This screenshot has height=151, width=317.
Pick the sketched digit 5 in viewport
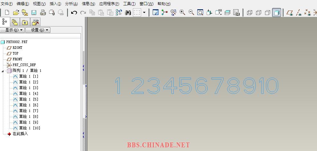[x=186, y=86]
